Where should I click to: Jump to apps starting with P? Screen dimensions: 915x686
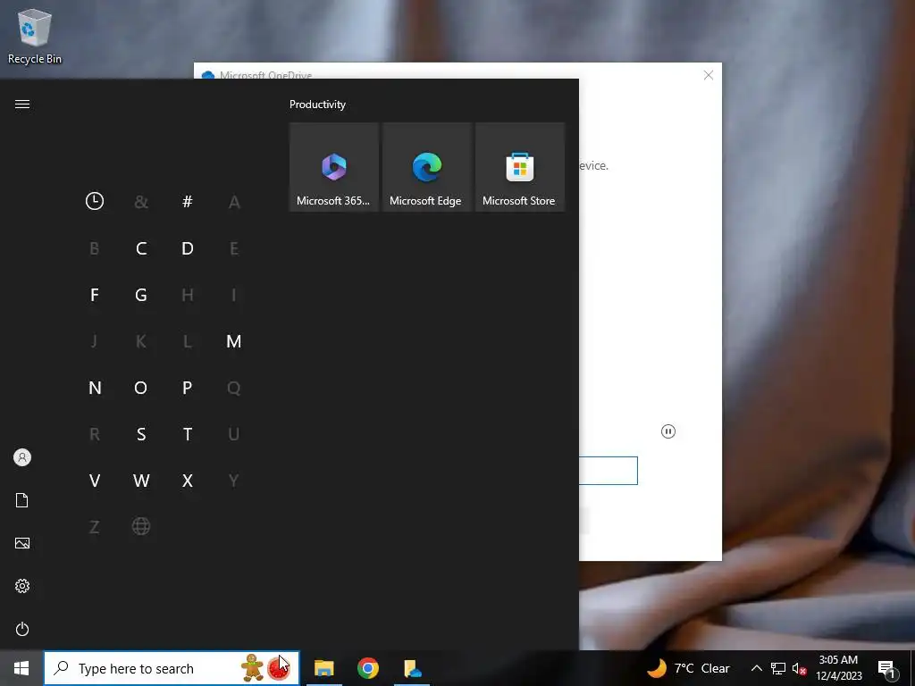(188, 388)
